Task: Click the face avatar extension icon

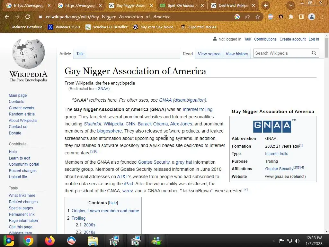Action: [281, 17]
